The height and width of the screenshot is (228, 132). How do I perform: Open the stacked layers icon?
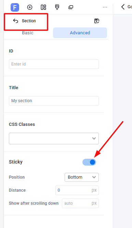71,7
